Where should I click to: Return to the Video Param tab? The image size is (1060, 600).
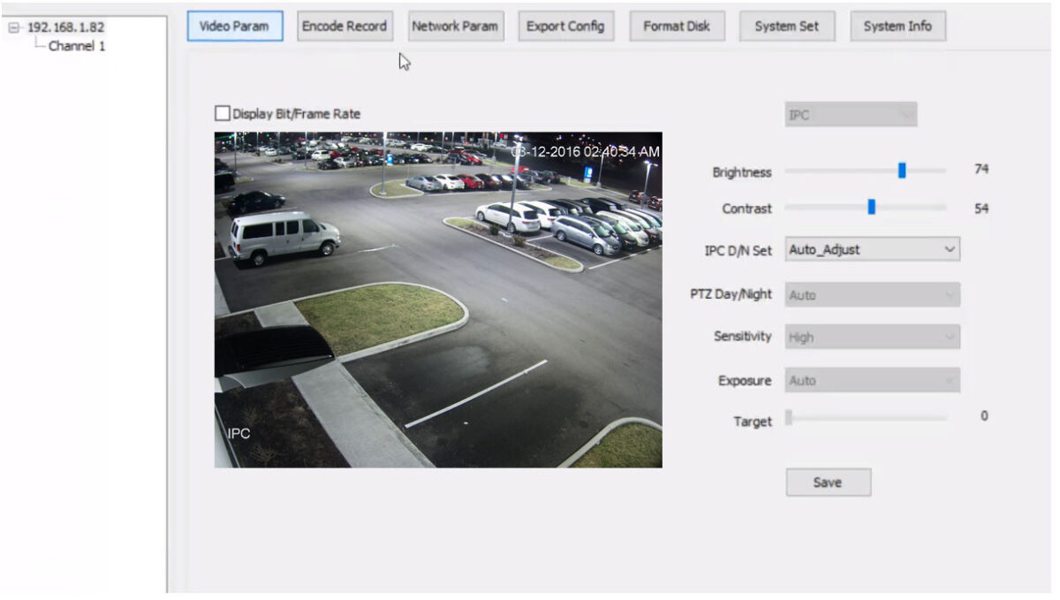tap(234, 26)
